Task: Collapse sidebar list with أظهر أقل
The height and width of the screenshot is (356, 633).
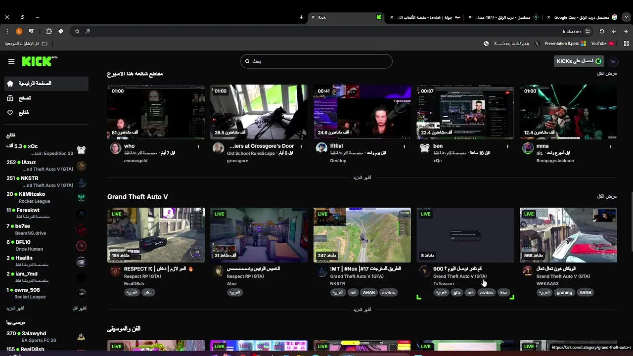Action: (x=80, y=308)
